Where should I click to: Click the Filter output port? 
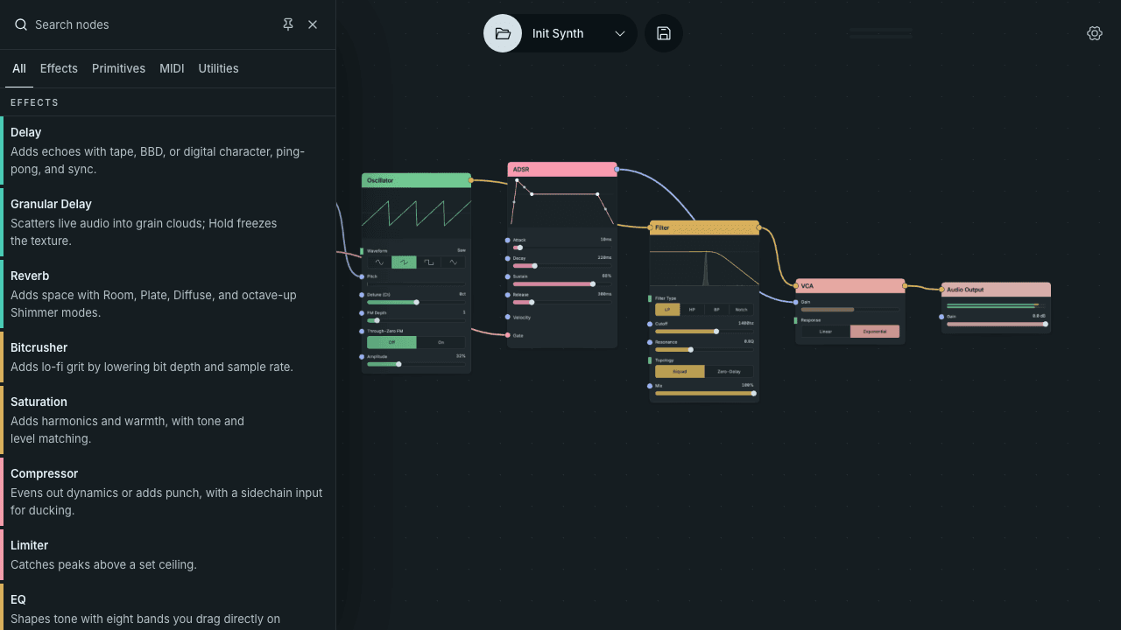click(758, 227)
